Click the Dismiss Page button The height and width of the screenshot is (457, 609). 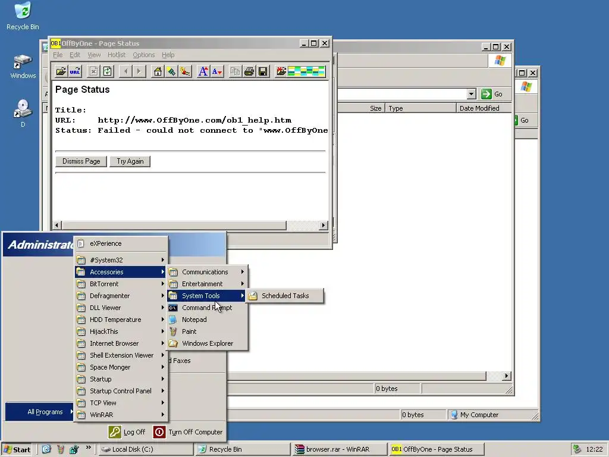[x=81, y=161]
